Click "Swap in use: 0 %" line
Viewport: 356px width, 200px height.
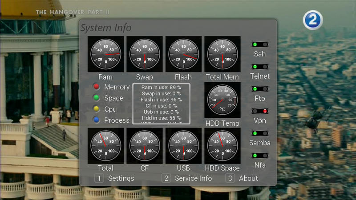pos(161,93)
